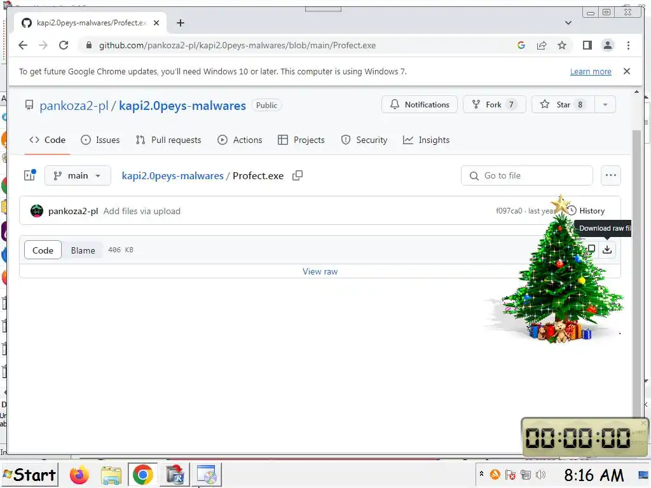The height and width of the screenshot is (488, 651).
Task: Click the volume speaker tray icon
Action: [x=540, y=475]
